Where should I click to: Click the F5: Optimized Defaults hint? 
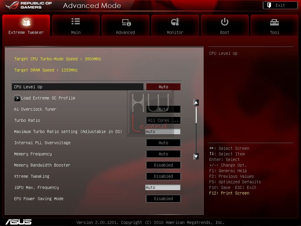tap(235, 182)
